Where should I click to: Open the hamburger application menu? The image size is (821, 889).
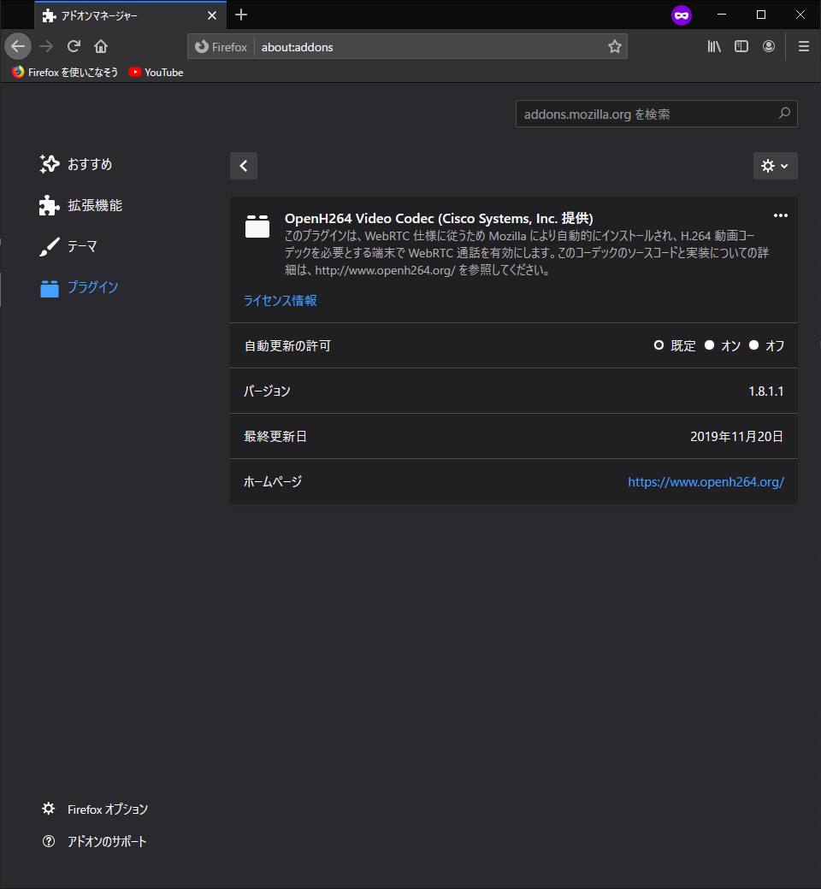[803, 46]
